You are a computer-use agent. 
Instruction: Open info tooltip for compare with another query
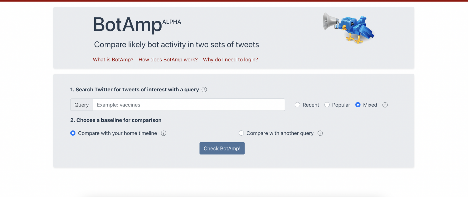[x=320, y=133]
